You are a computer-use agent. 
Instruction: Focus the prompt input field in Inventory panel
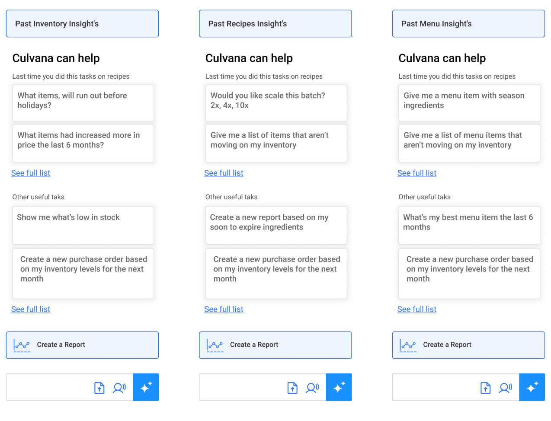(x=48, y=387)
